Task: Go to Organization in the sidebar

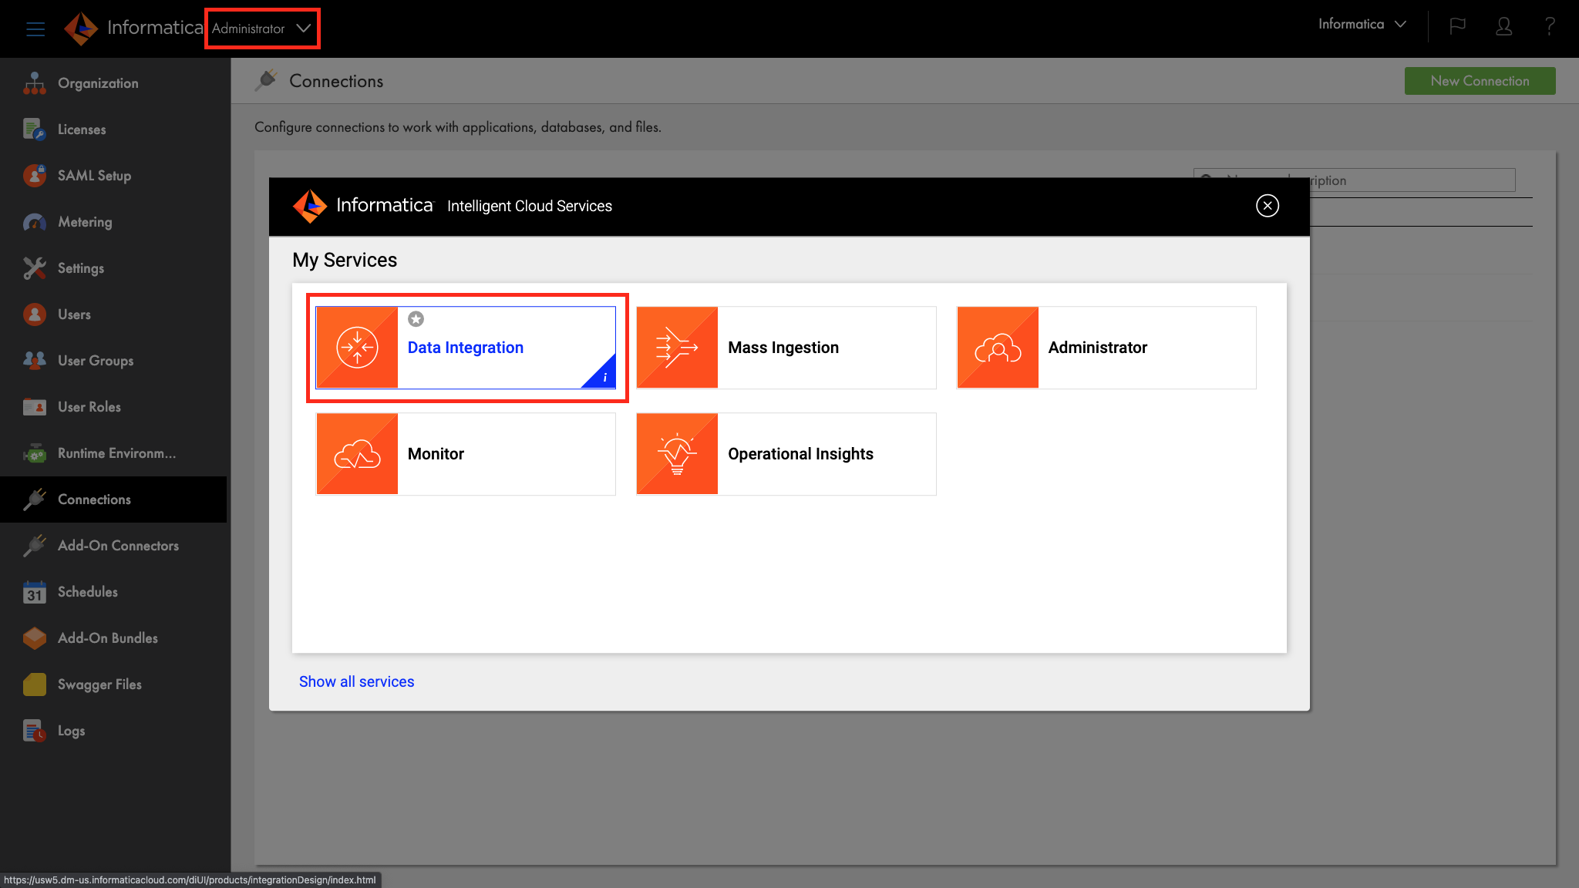Action: tap(113, 83)
